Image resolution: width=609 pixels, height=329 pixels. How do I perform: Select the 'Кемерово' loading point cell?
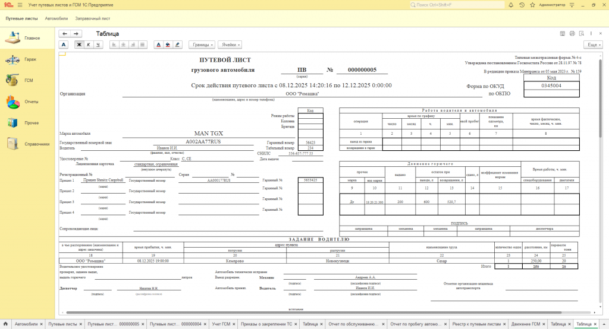click(x=234, y=261)
